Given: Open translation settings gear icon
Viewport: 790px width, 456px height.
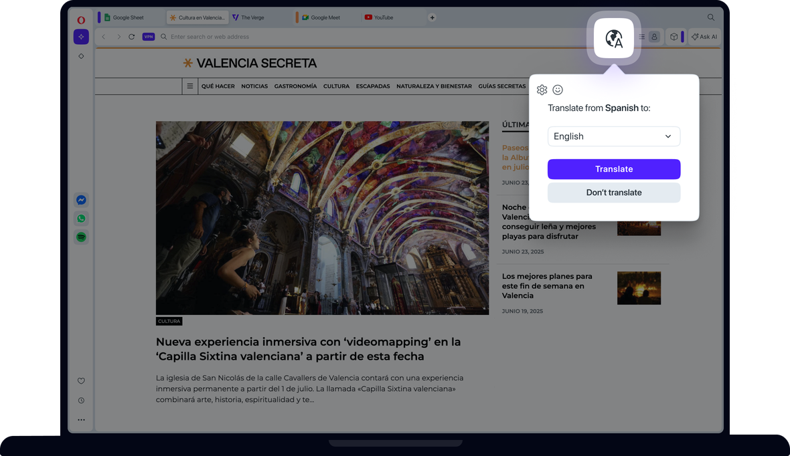Looking at the screenshot, I should click(x=542, y=90).
